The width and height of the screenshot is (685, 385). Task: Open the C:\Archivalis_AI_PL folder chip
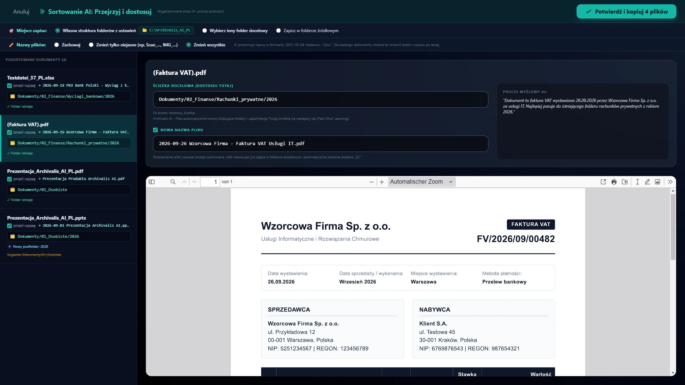point(166,30)
